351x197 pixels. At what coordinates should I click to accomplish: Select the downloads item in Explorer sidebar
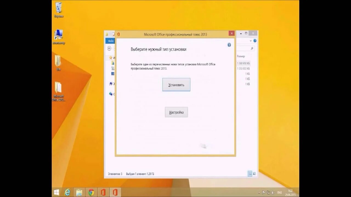(x=113, y=63)
